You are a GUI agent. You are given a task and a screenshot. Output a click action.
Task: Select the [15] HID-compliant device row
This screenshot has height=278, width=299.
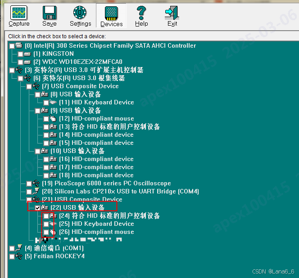coord(89,143)
